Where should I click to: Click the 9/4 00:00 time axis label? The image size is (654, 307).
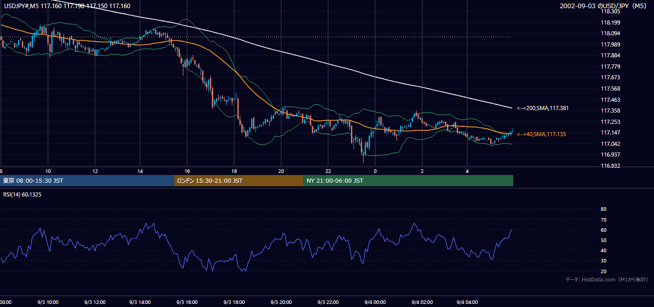point(376,302)
